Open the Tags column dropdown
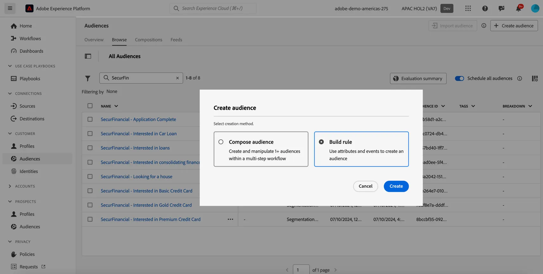The width and height of the screenshot is (543, 274). click(x=473, y=106)
